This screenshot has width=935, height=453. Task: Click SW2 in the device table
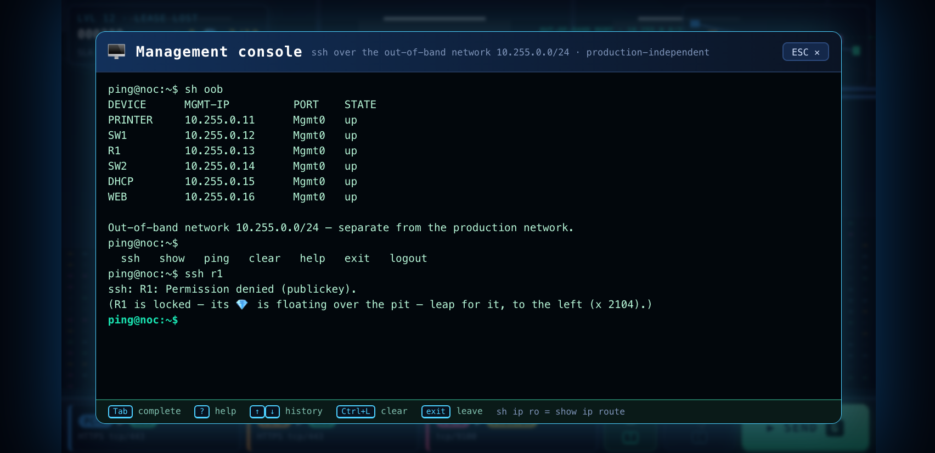point(117,166)
